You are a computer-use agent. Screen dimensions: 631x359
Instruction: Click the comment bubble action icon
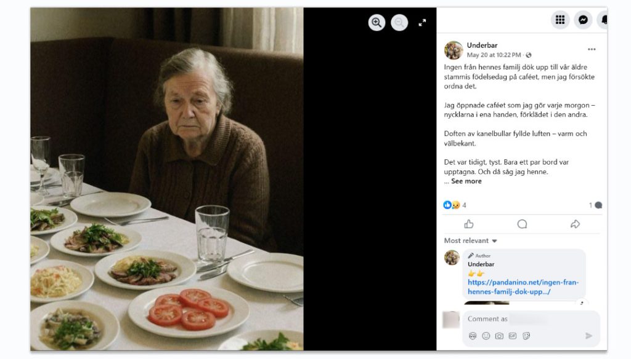click(x=522, y=224)
